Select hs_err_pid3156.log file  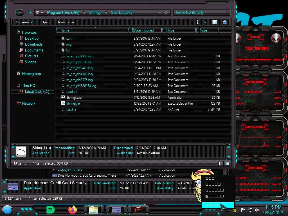[79, 62]
